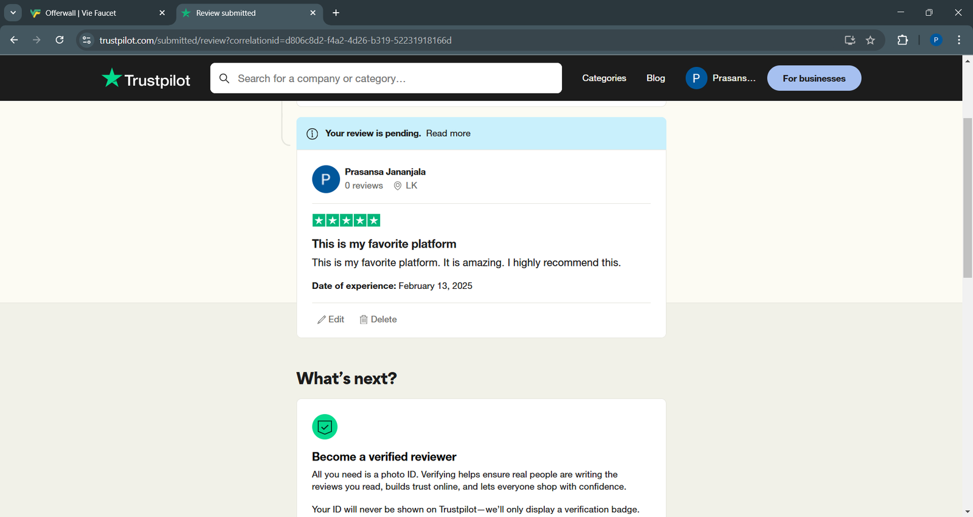The image size is (973, 517).
Task: Focus the company or category search field
Action: pos(386,78)
